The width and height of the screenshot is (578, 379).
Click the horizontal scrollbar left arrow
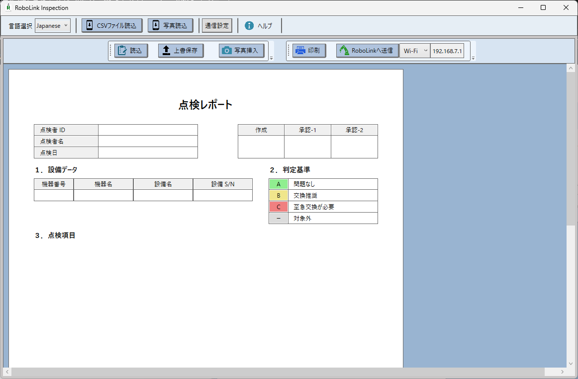click(x=7, y=372)
